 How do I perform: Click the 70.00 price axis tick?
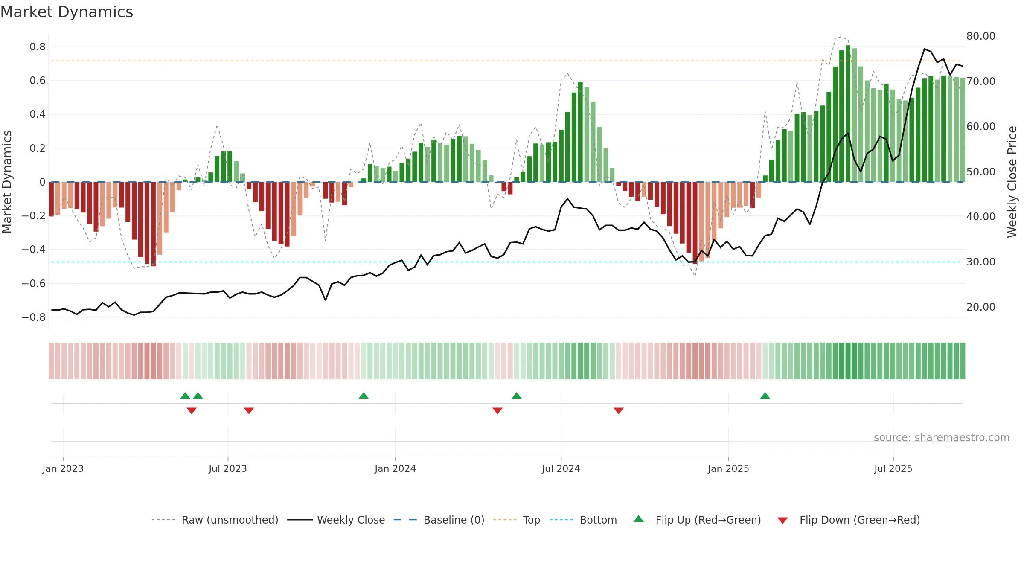[981, 81]
